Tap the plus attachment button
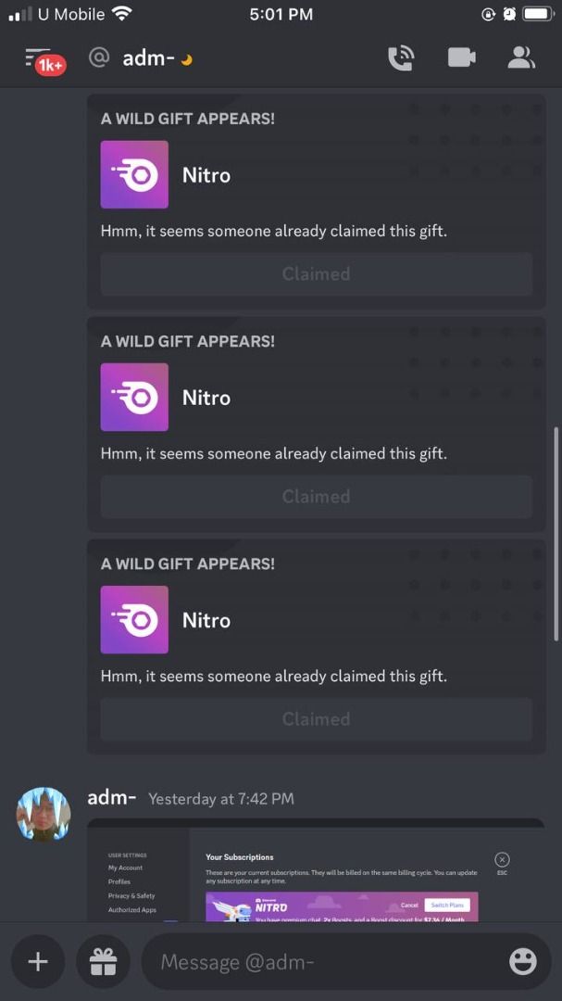562x1001 pixels. click(x=38, y=961)
